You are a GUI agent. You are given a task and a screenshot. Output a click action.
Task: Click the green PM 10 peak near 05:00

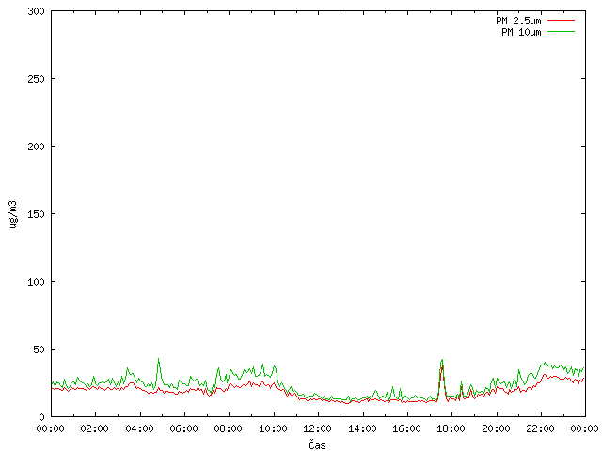(x=159, y=359)
